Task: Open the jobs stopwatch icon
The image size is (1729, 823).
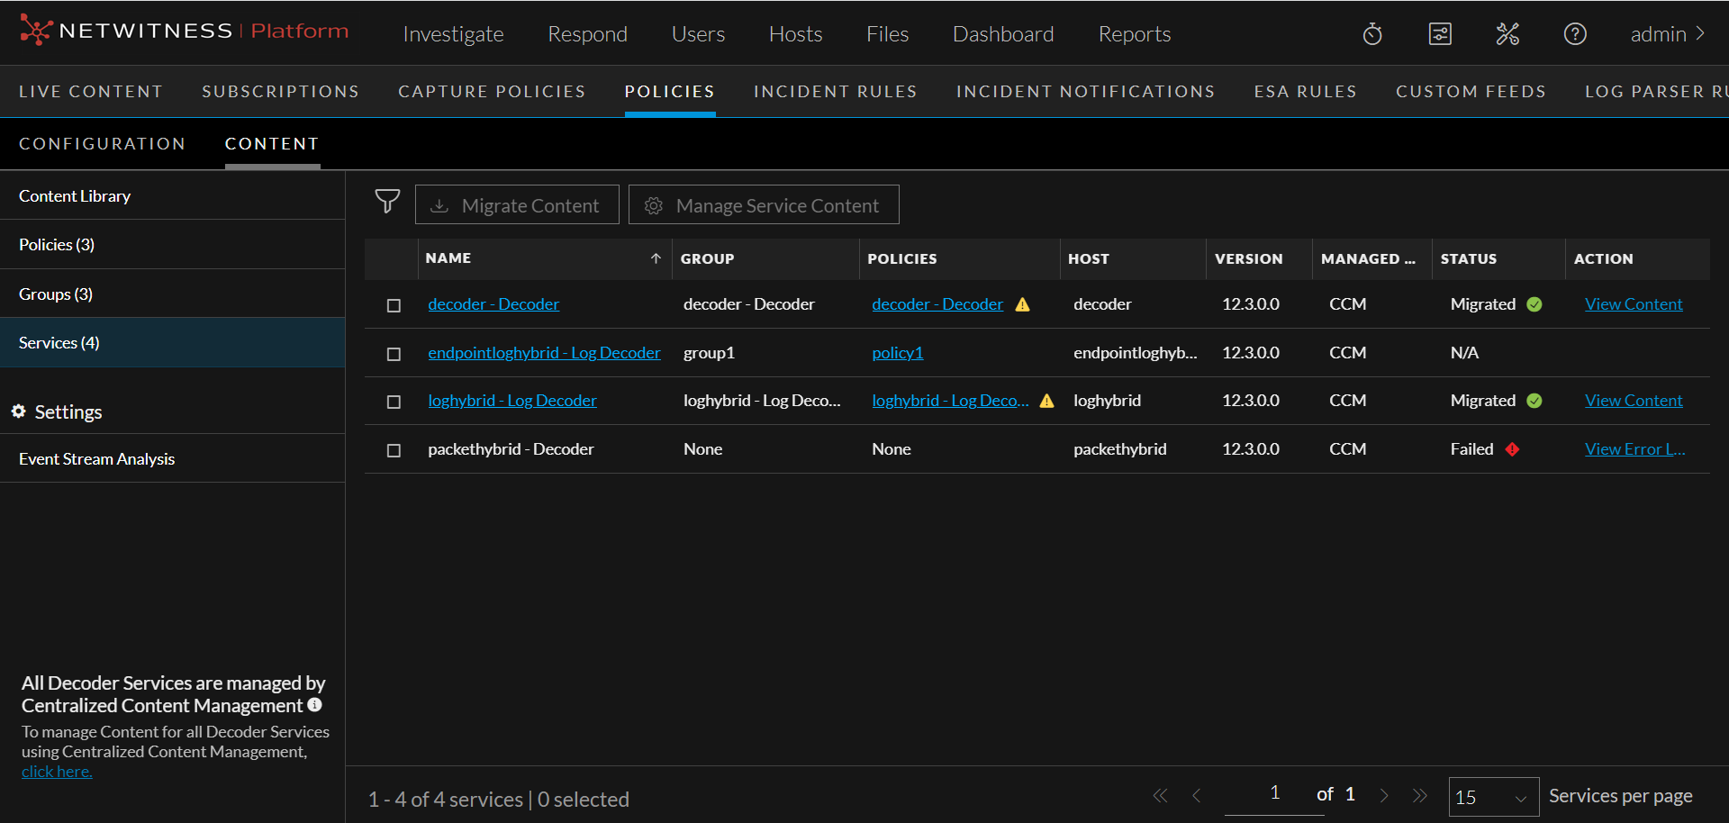Action: click(1372, 34)
